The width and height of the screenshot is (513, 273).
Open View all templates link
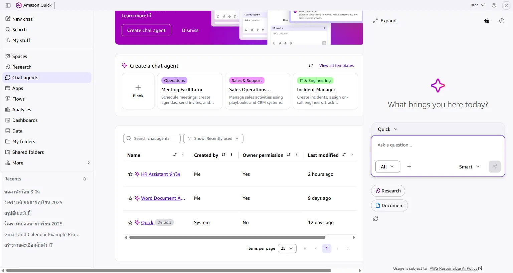pos(336,66)
